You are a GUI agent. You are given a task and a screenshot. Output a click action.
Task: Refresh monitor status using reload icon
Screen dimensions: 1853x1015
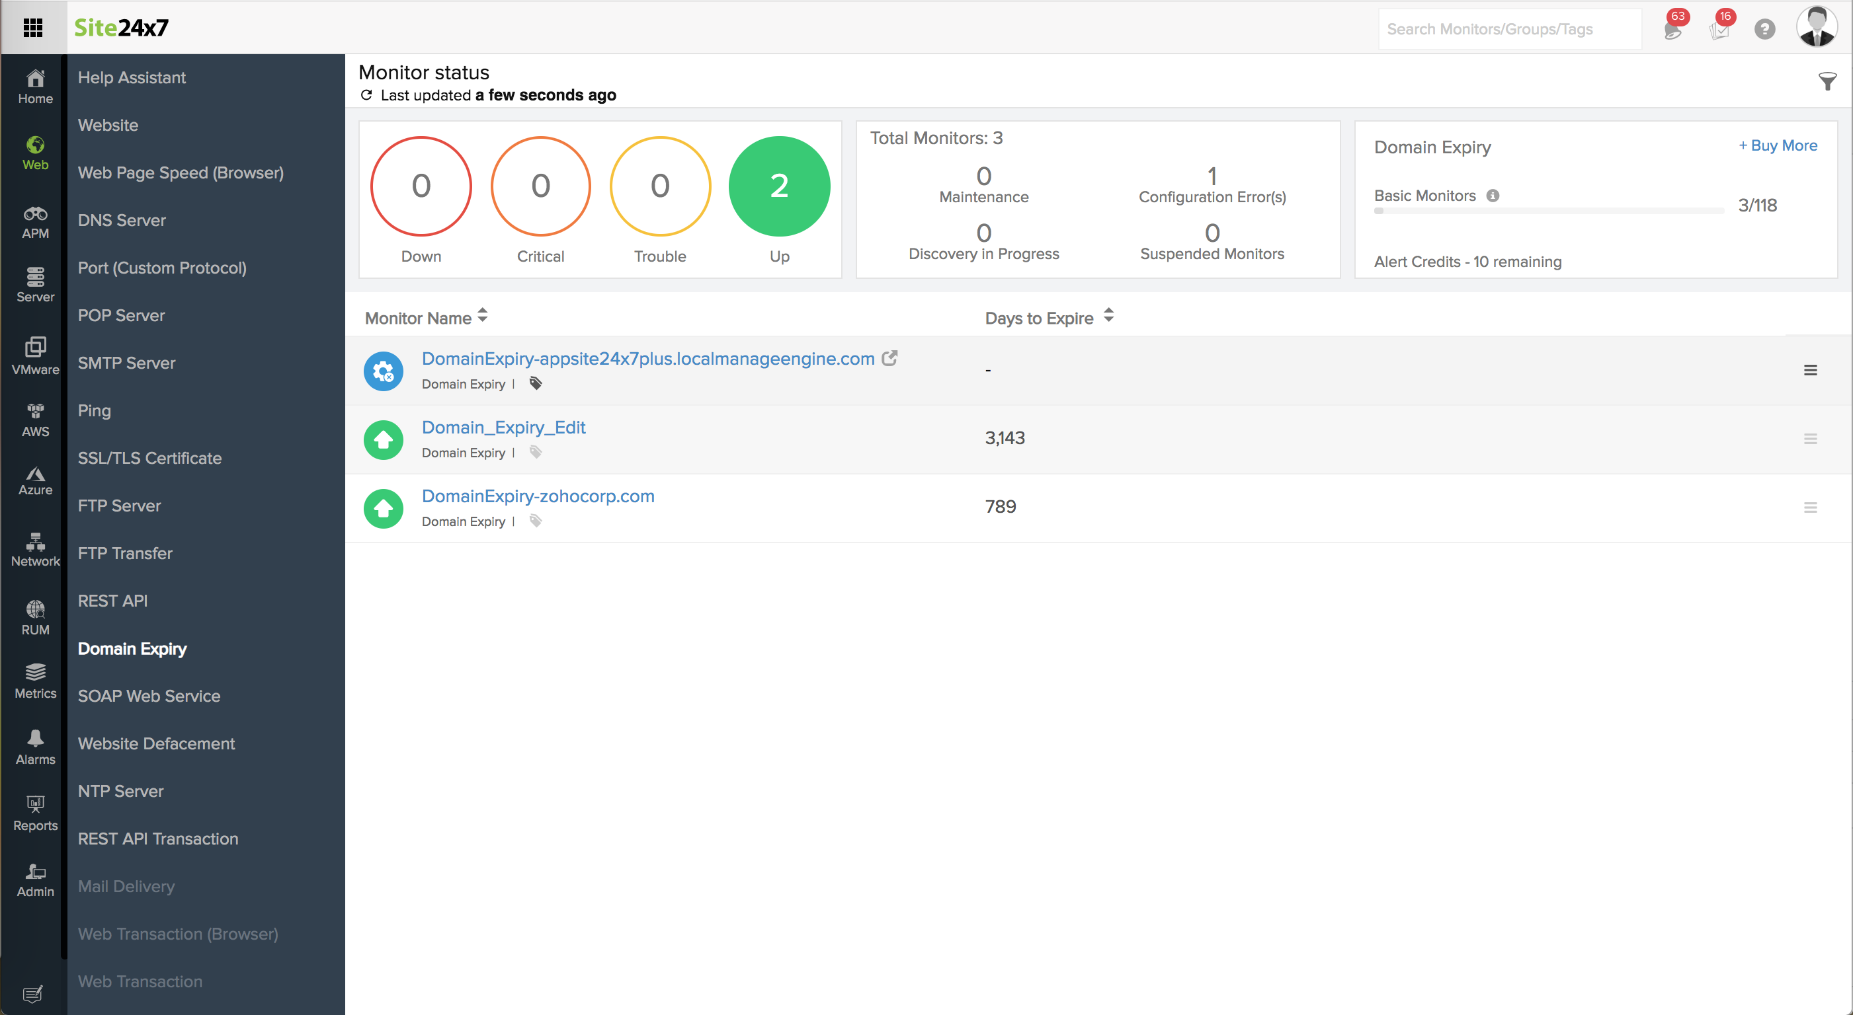pos(366,95)
